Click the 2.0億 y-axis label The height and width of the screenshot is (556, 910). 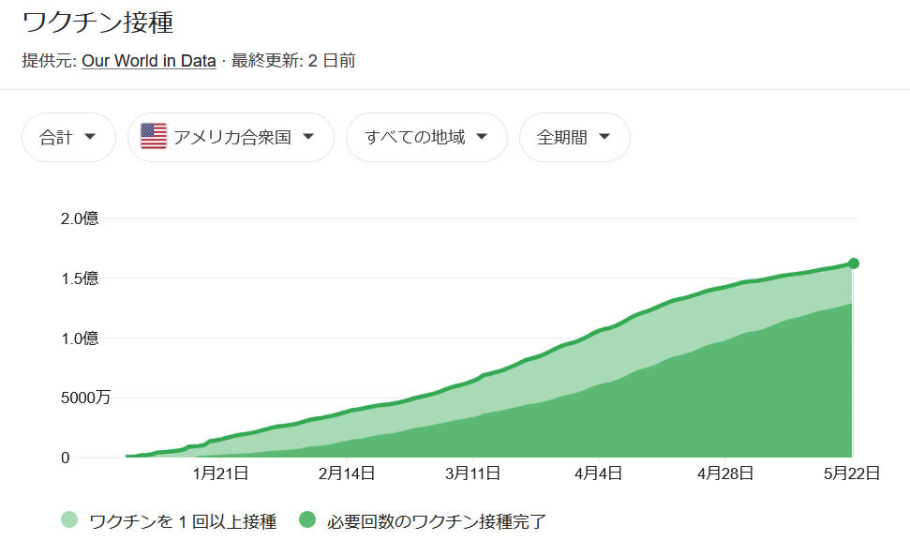[80, 218]
